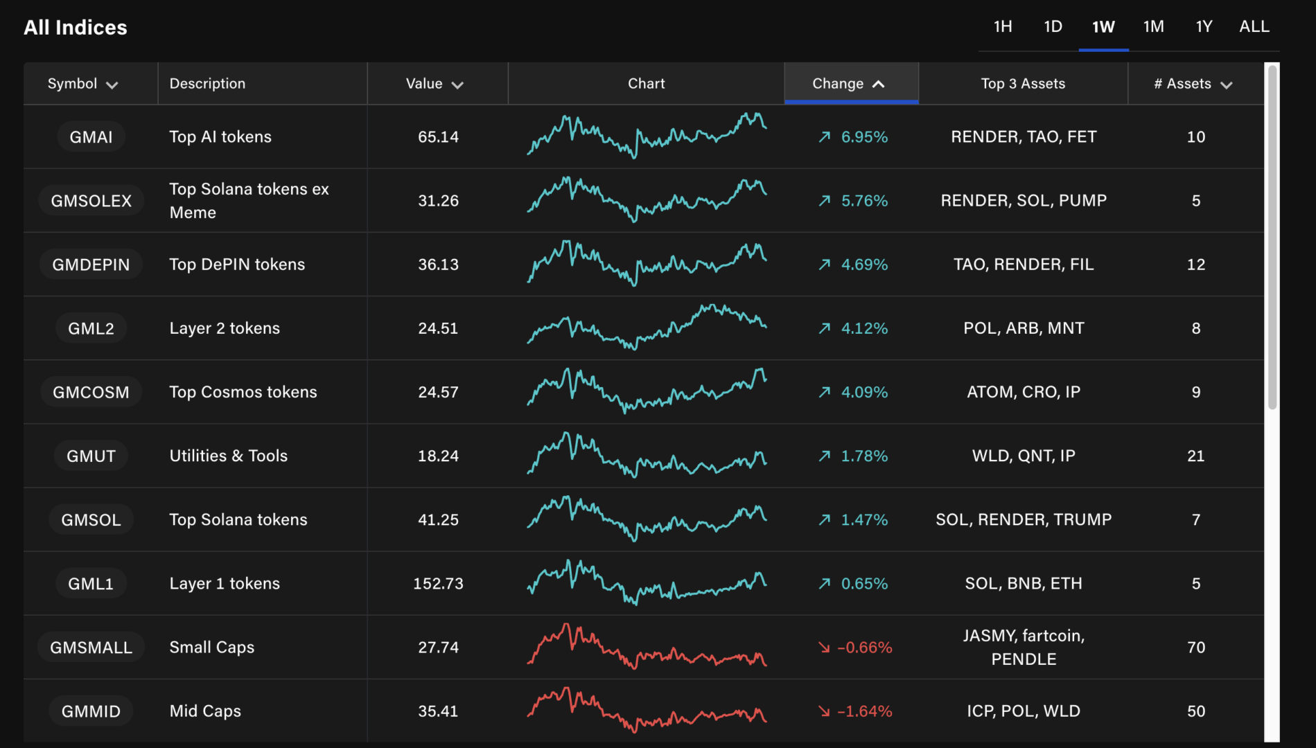Click the GML2 sparkline chart
Image resolution: width=1316 pixels, height=748 pixels.
[646, 328]
